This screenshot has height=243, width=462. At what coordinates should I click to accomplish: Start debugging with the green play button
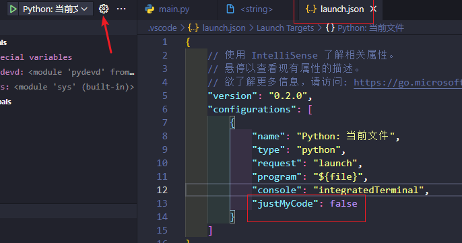pos(13,9)
